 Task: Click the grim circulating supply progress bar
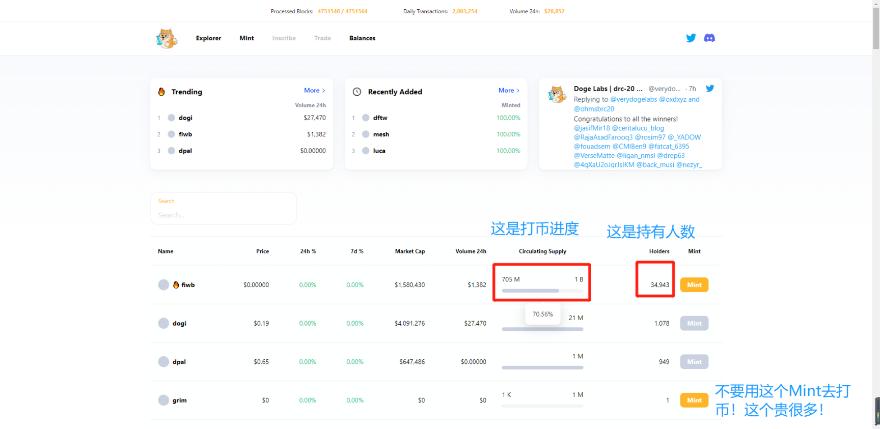coord(542,406)
